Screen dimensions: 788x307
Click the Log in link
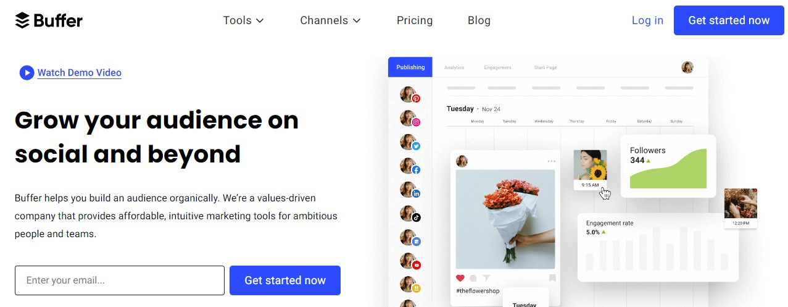point(647,20)
